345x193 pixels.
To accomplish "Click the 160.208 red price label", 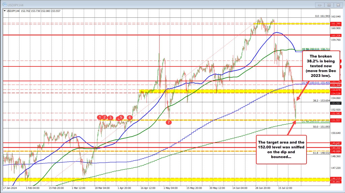I will coord(336,35).
